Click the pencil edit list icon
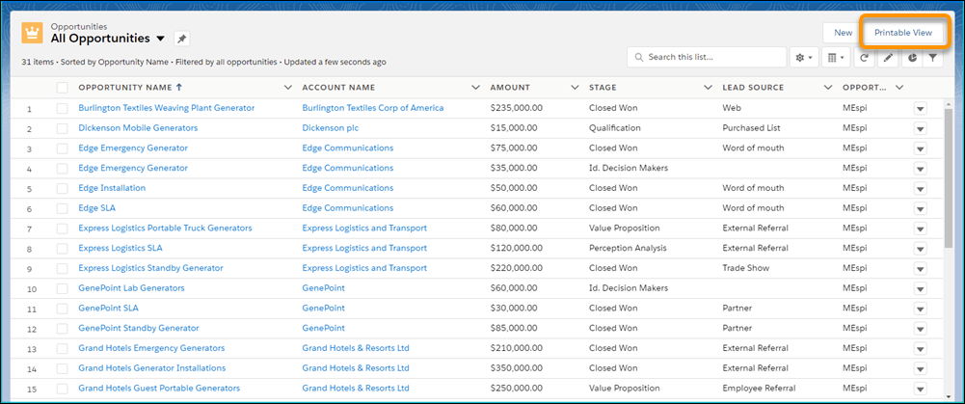Image resolution: width=965 pixels, height=404 pixels. coord(888,57)
